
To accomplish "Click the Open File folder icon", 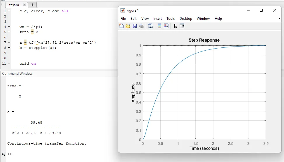I will coord(128,26).
